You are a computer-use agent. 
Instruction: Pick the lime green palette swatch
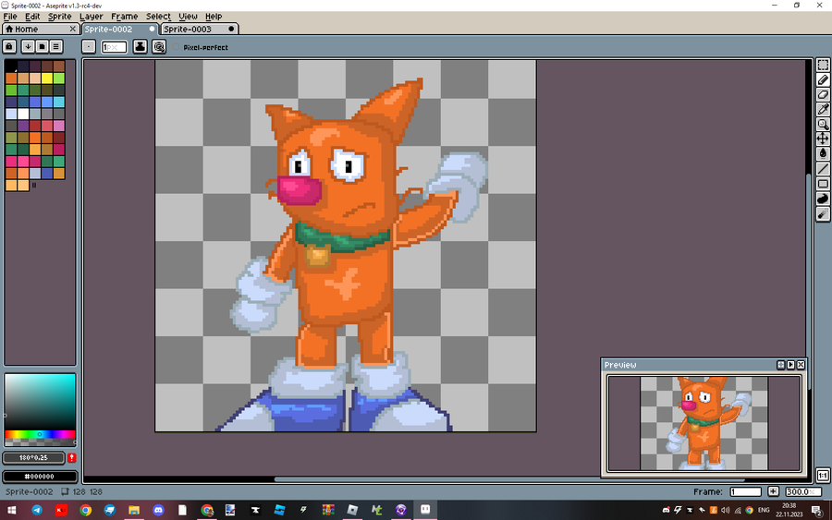click(58, 79)
